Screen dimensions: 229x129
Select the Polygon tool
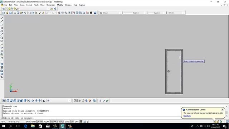point(2,28)
